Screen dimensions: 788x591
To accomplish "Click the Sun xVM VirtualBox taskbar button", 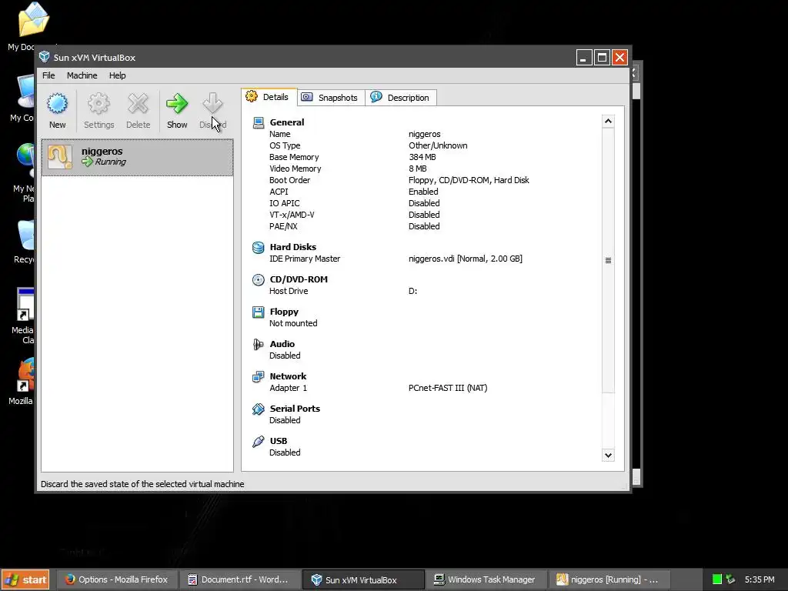I will pyautogui.click(x=363, y=580).
